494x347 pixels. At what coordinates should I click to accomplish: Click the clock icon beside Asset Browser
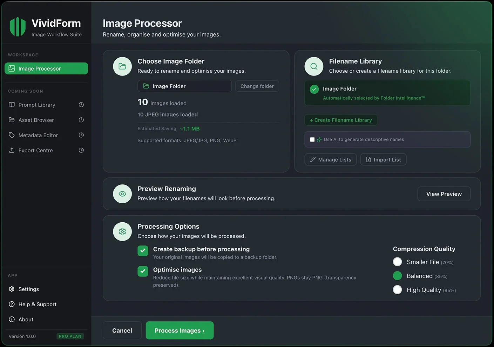81,120
